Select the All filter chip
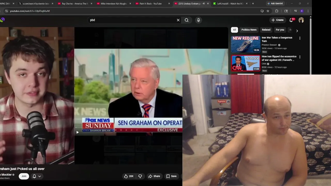The width and height of the screenshot is (331, 186). pos(234,30)
